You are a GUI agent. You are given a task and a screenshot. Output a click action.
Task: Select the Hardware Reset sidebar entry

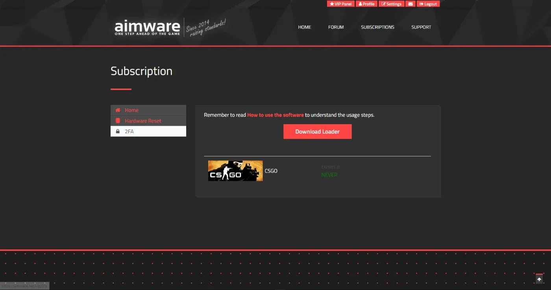coord(148,121)
